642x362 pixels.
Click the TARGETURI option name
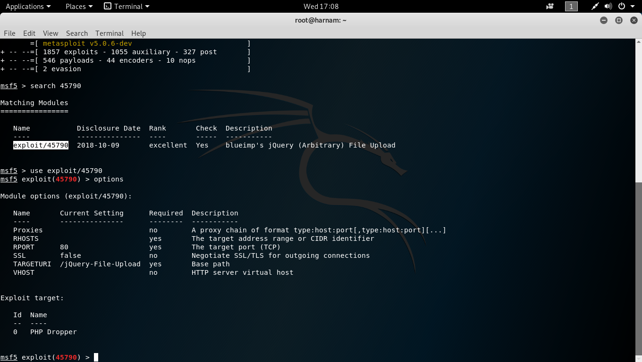32,264
